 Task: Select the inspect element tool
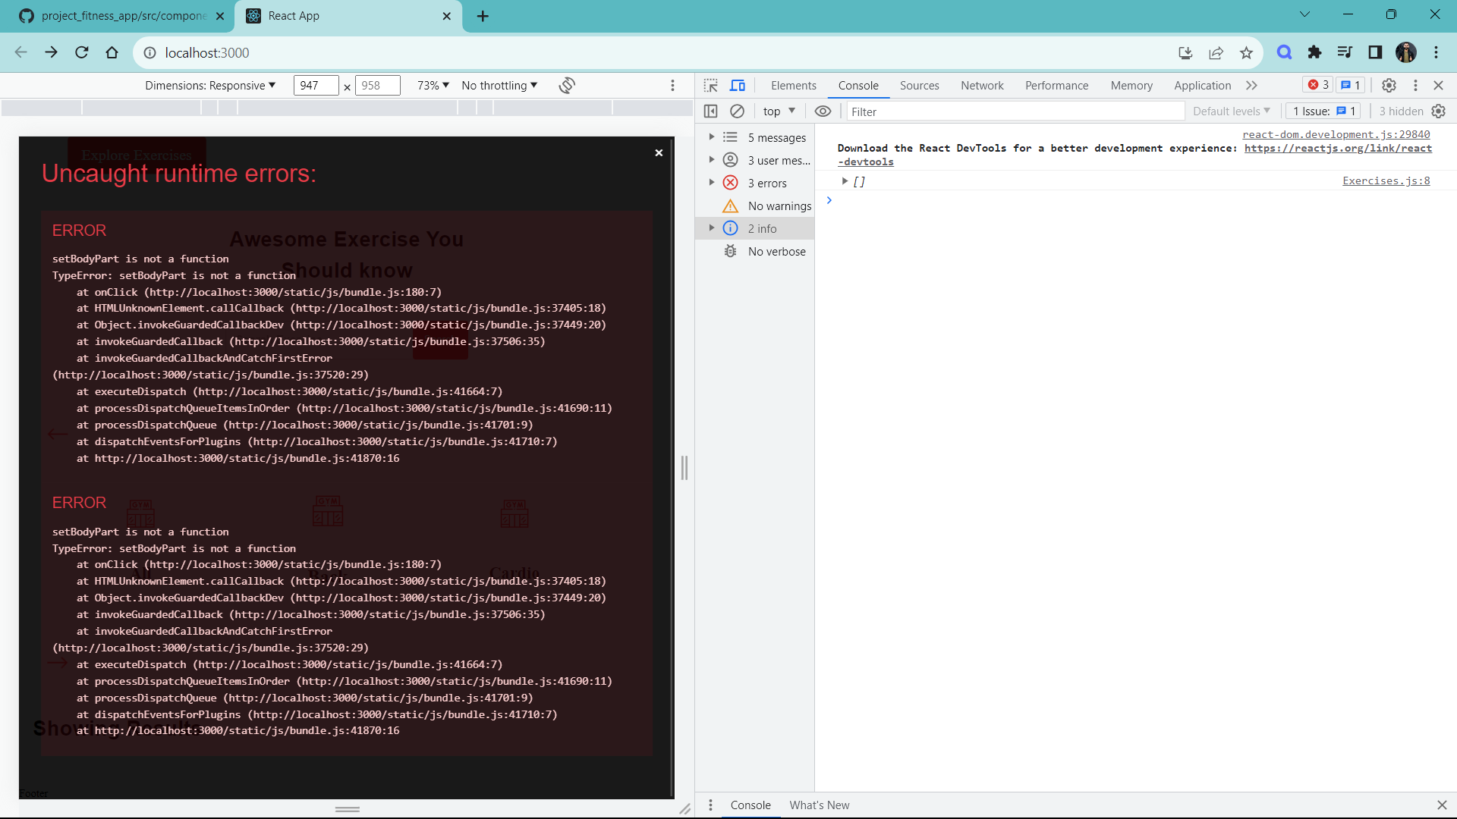(x=711, y=85)
